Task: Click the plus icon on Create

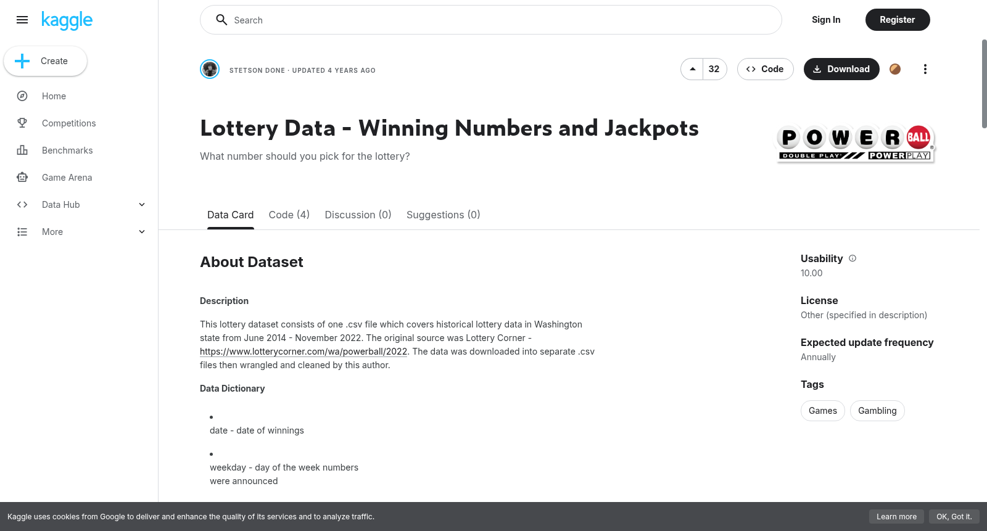Action: 22,61
